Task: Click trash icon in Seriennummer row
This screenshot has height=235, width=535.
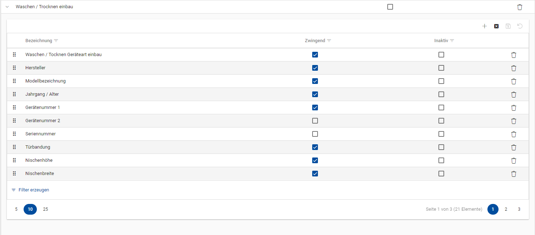Action: click(x=514, y=134)
